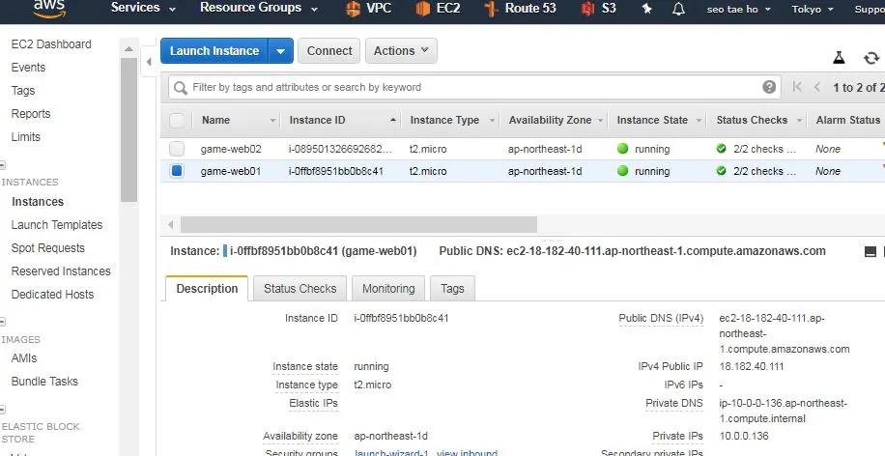Open Spot Requests in sidebar
Image resolution: width=885 pixels, height=456 pixels.
click(47, 247)
